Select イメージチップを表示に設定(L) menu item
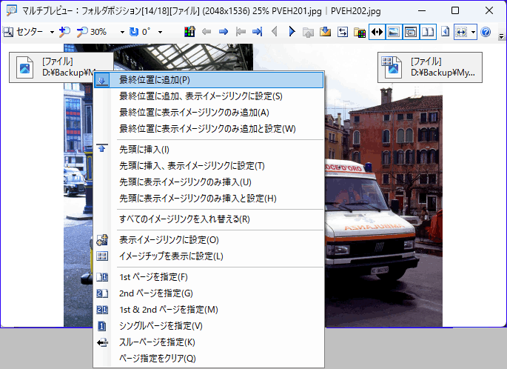Image resolution: width=507 pixels, height=369 pixels. click(x=209, y=256)
